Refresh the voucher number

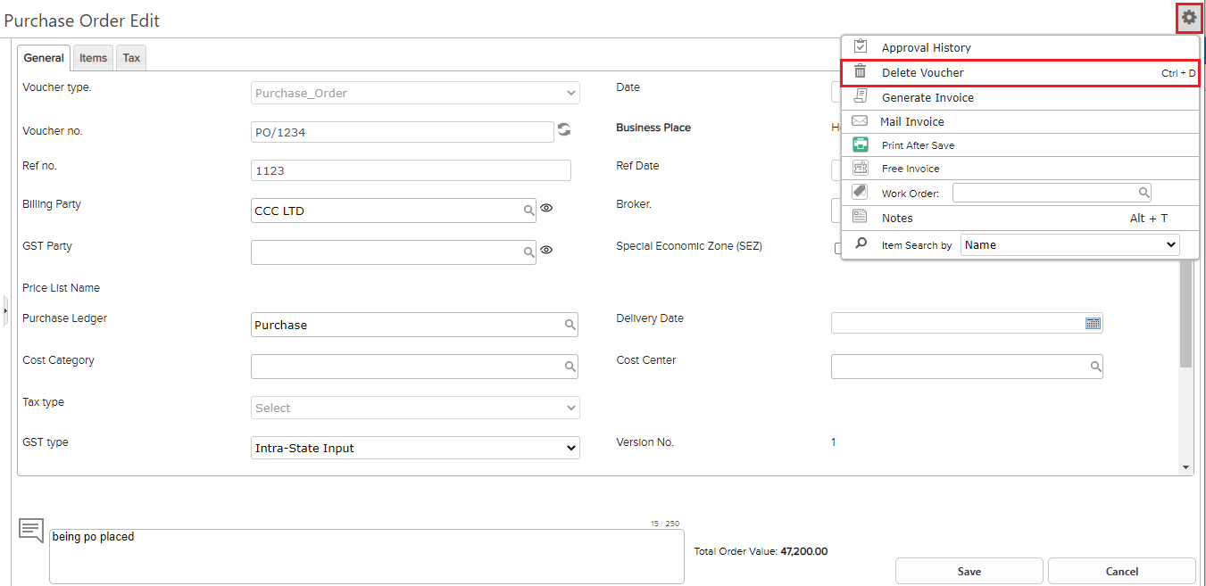pyautogui.click(x=564, y=130)
